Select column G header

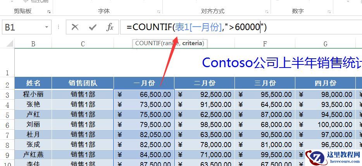(325, 44)
